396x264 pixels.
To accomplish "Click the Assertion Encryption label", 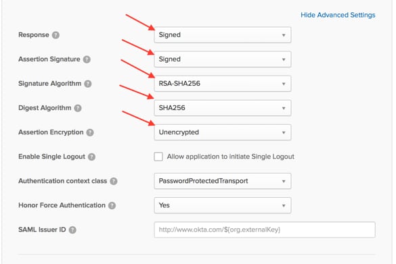I will click(51, 132).
